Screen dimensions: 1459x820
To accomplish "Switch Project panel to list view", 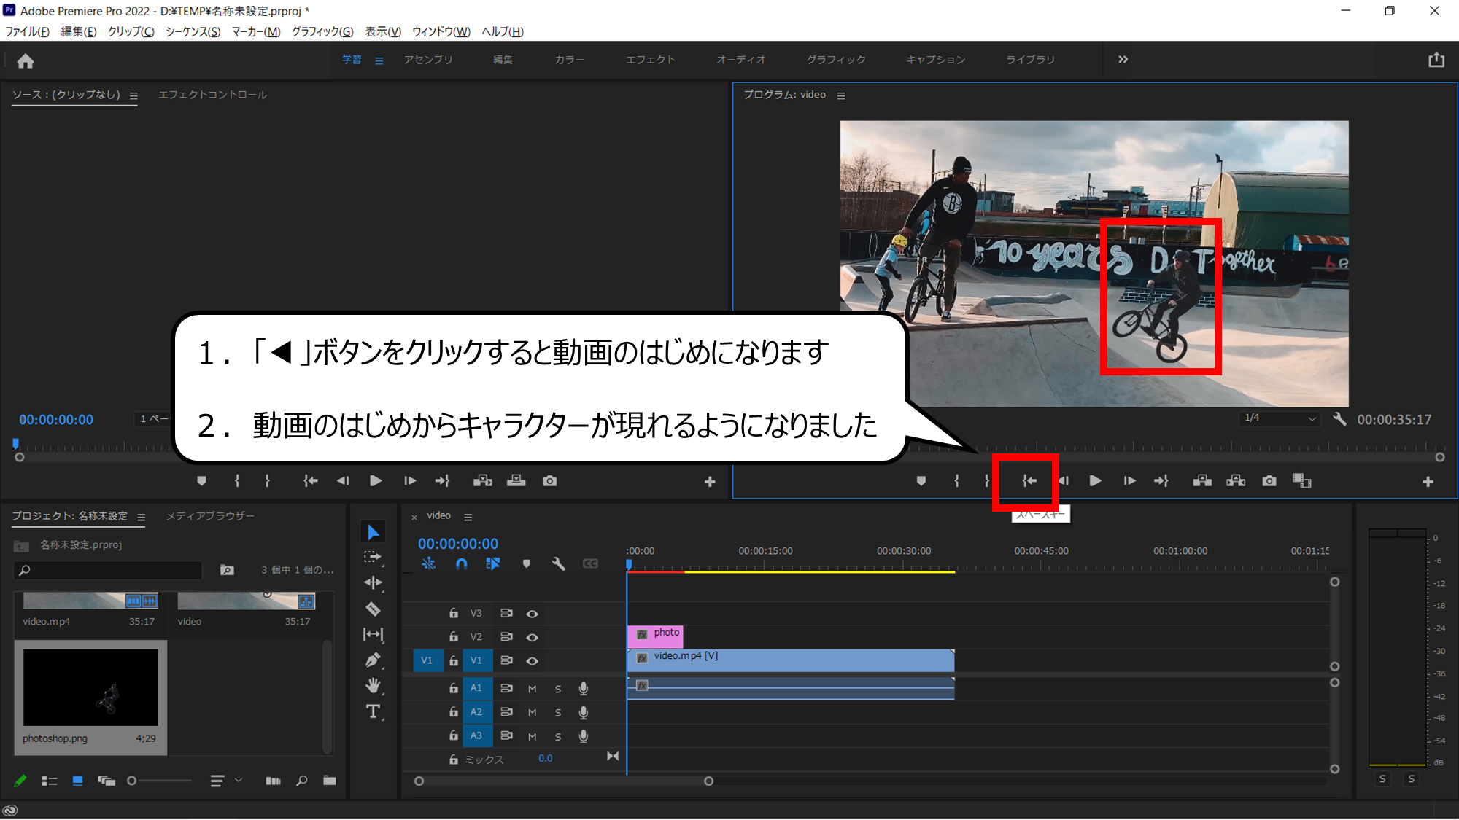I will (x=49, y=781).
